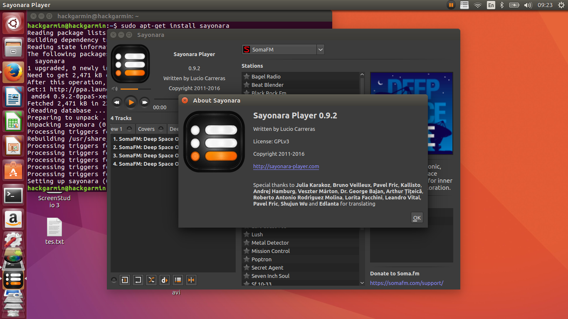Open the Wi-Fi network indicator menu
The height and width of the screenshot is (319, 568).
(478, 5)
